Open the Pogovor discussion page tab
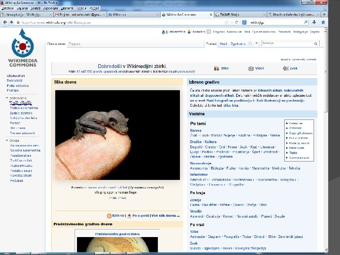 tap(74, 44)
